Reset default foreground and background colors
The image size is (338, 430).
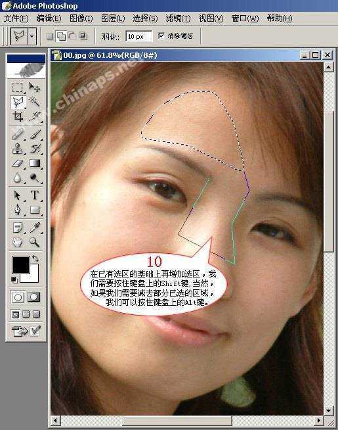pos(14,279)
